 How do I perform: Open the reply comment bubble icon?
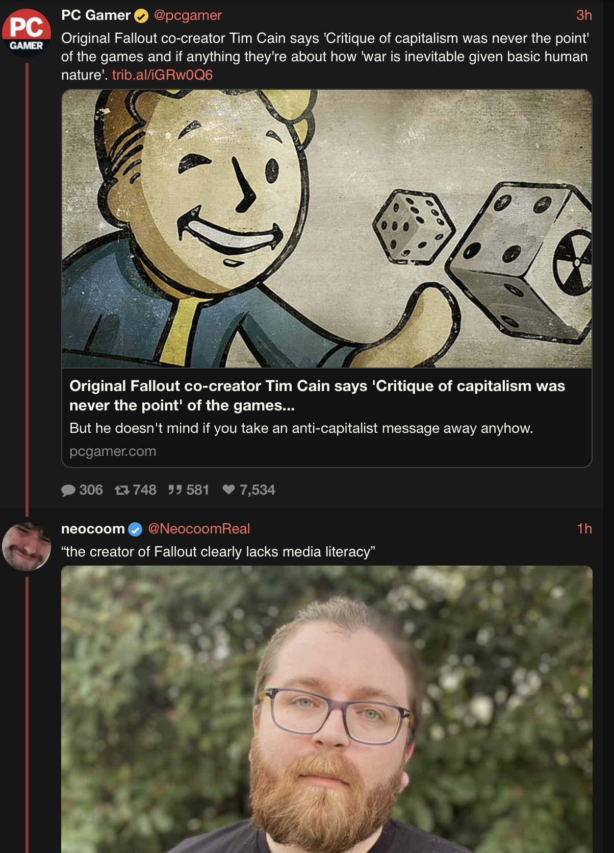[x=68, y=490]
